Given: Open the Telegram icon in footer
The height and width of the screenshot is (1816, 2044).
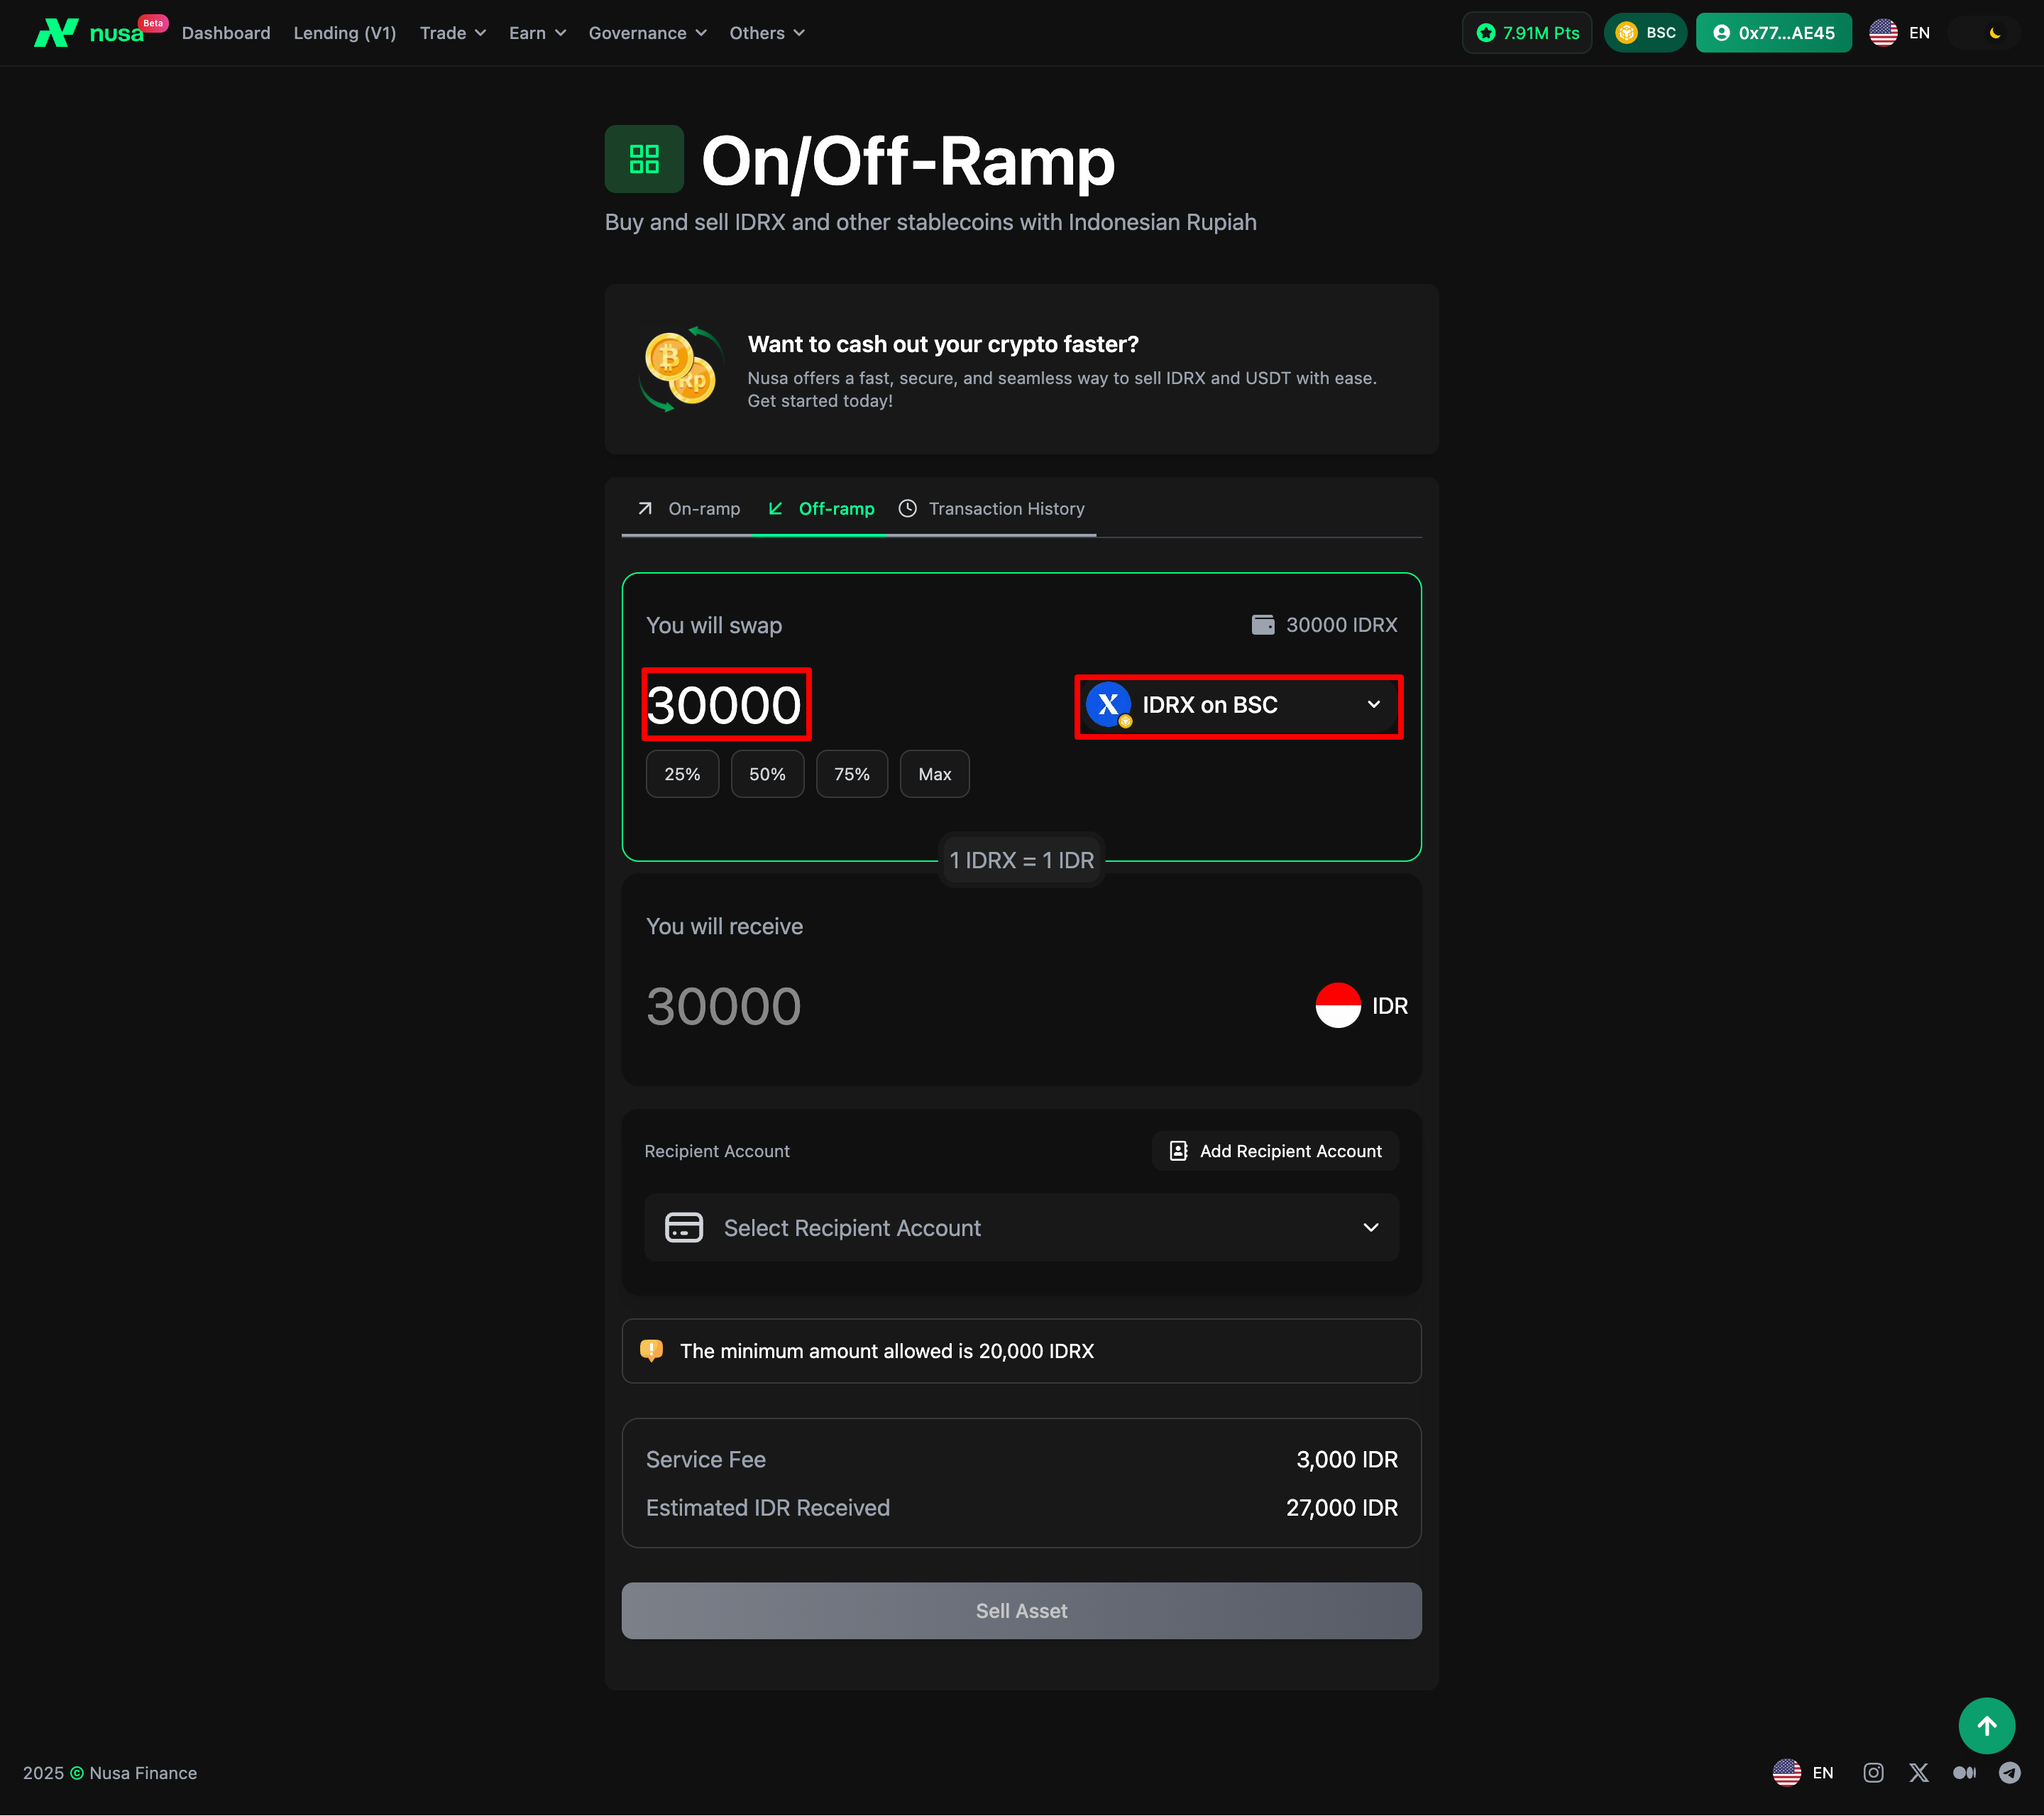Looking at the screenshot, I should click(x=2009, y=1773).
